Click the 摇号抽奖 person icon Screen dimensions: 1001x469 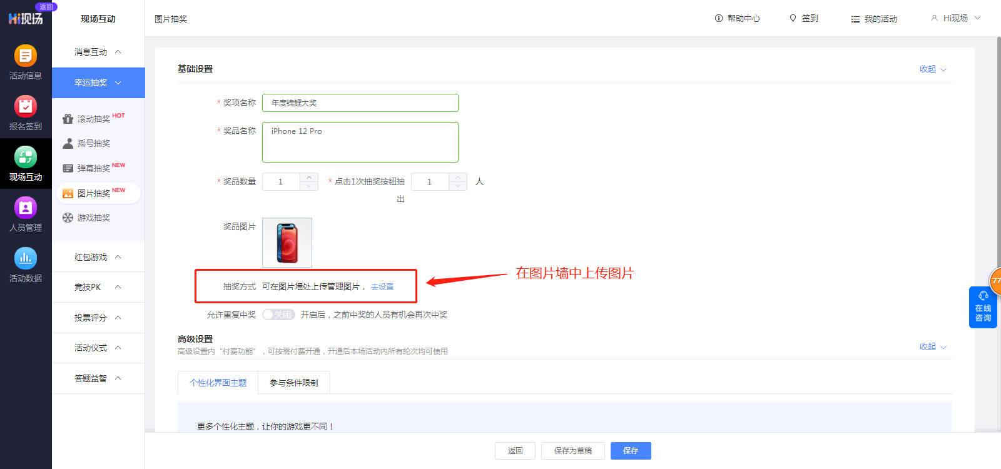click(68, 143)
